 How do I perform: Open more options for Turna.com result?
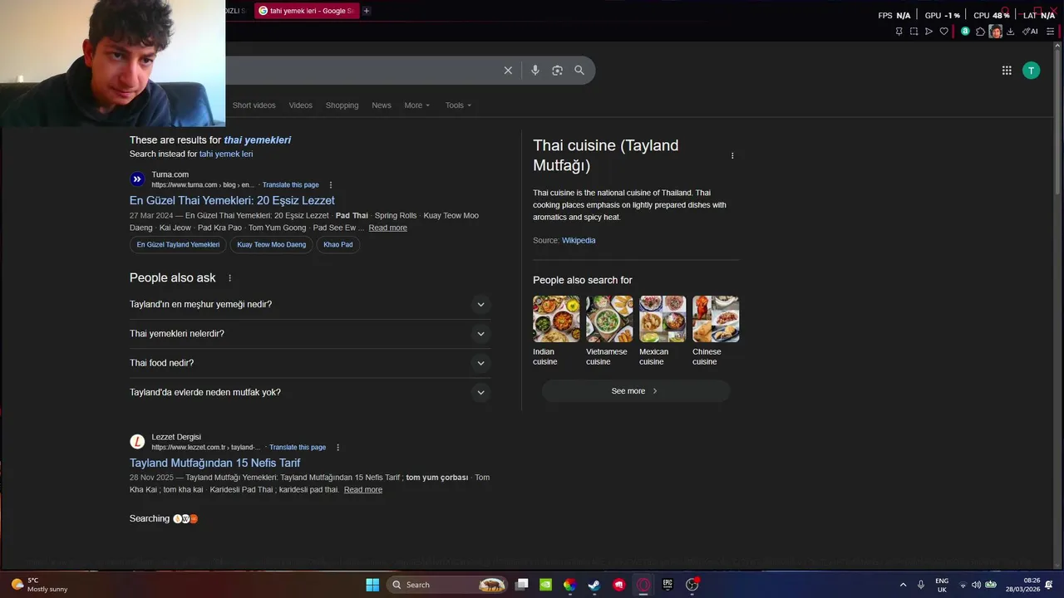pyautogui.click(x=331, y=185)
